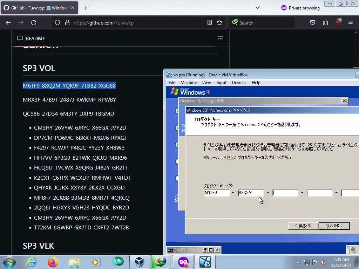Open VirtualBox File menu

click(x=172, y=83)
